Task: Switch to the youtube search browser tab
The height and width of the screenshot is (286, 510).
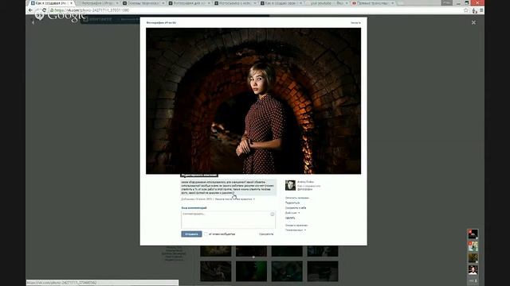Action: (x=328, y=3)
